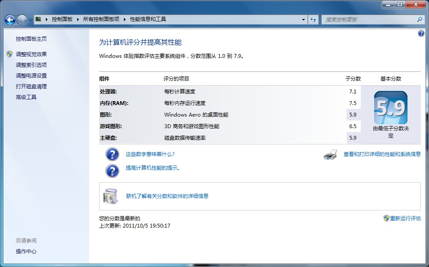Image resolution: width=429 pixels, height=267 pixels.
Task: Open 调整索引选项 link
Action: (31, 65)
